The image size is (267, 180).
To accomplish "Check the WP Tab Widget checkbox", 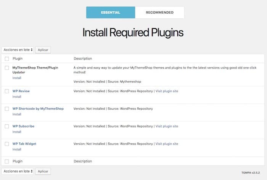I will point(7,144).
